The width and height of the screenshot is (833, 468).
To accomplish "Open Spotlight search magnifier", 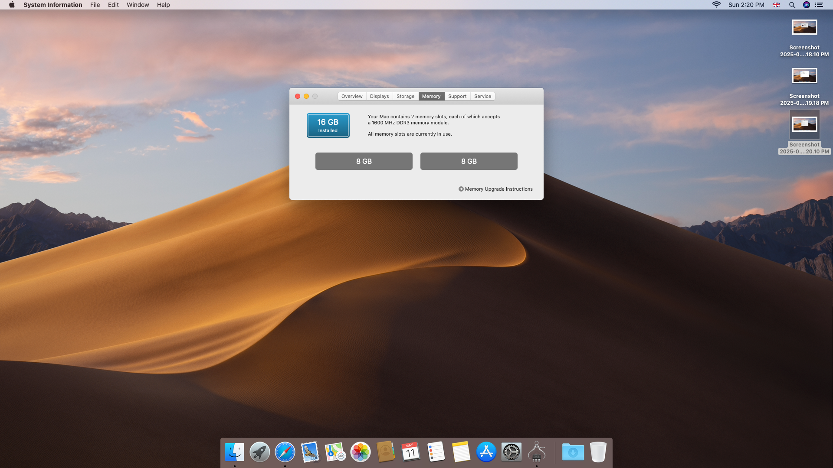I will (x=792, y=5).
